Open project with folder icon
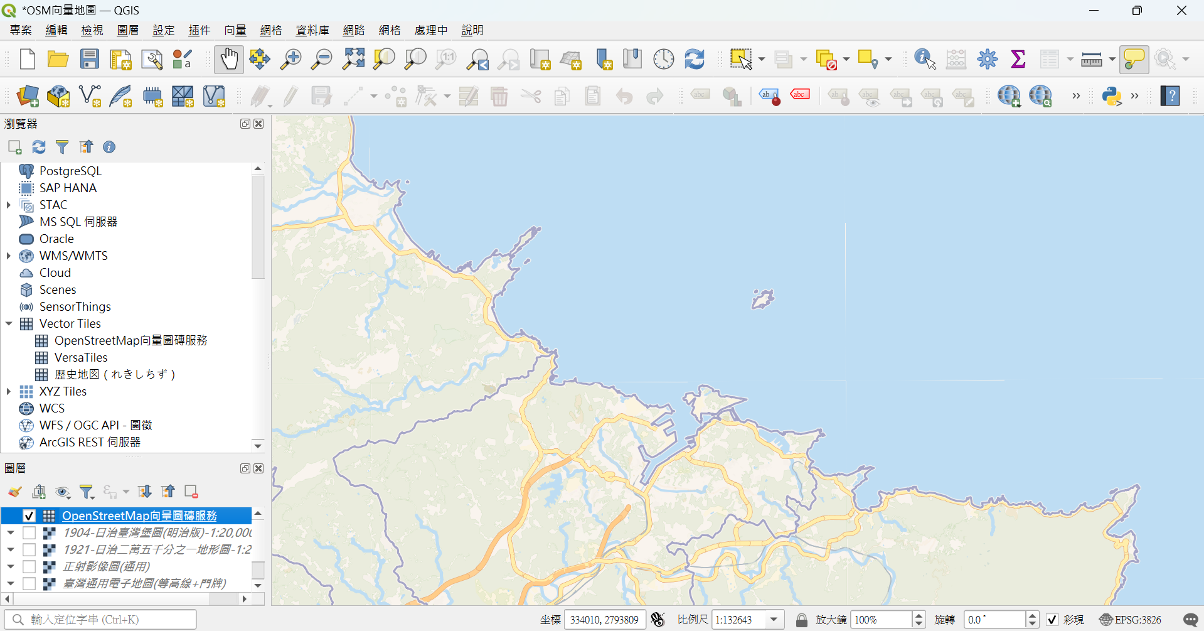1204x631 pixels. click(x=58, y=60)
